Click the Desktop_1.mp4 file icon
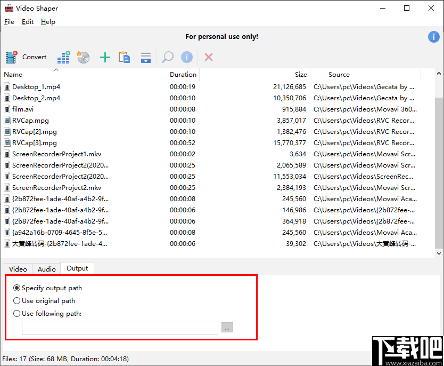 (x=7, y=87)
